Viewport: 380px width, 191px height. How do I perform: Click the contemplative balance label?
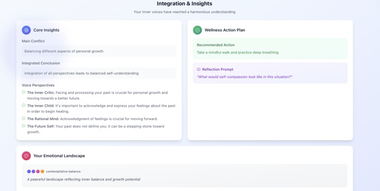coord(63,172)
